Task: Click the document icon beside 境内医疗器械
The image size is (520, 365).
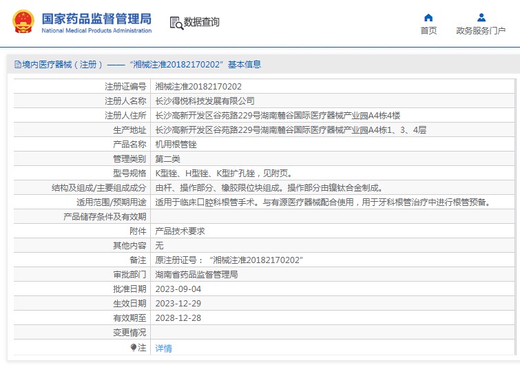Action: click(x=18, y=64)
